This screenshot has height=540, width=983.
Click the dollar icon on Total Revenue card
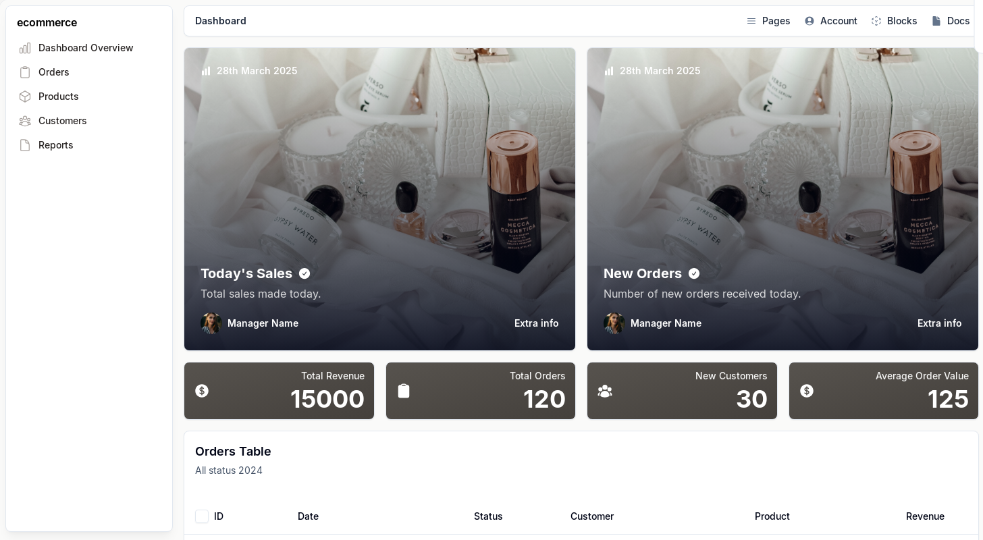(x=202, y=391)
